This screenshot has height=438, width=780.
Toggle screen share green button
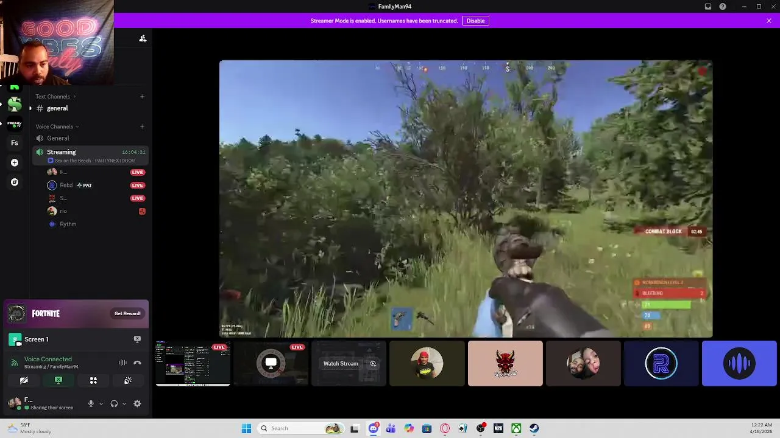click(x=58, y=380)
